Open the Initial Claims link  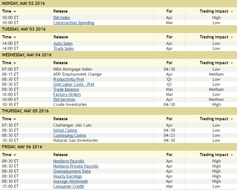pos(65,130)
